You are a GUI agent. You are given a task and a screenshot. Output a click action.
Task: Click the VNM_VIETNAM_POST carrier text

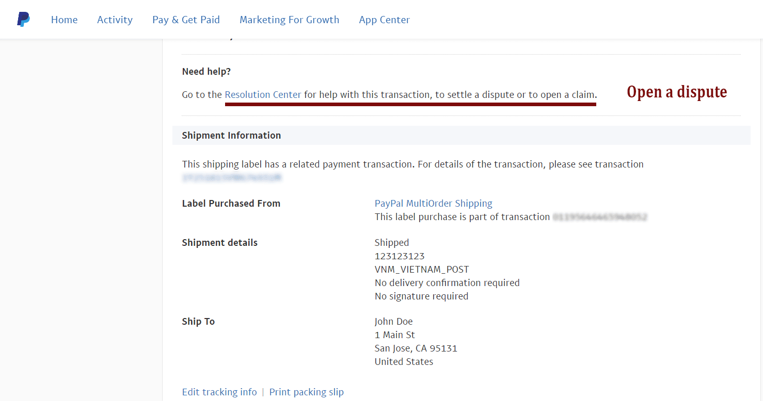click(x=421, y=270)
